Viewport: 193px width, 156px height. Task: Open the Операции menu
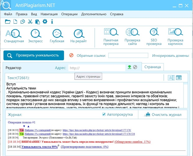tap(69, 14)
